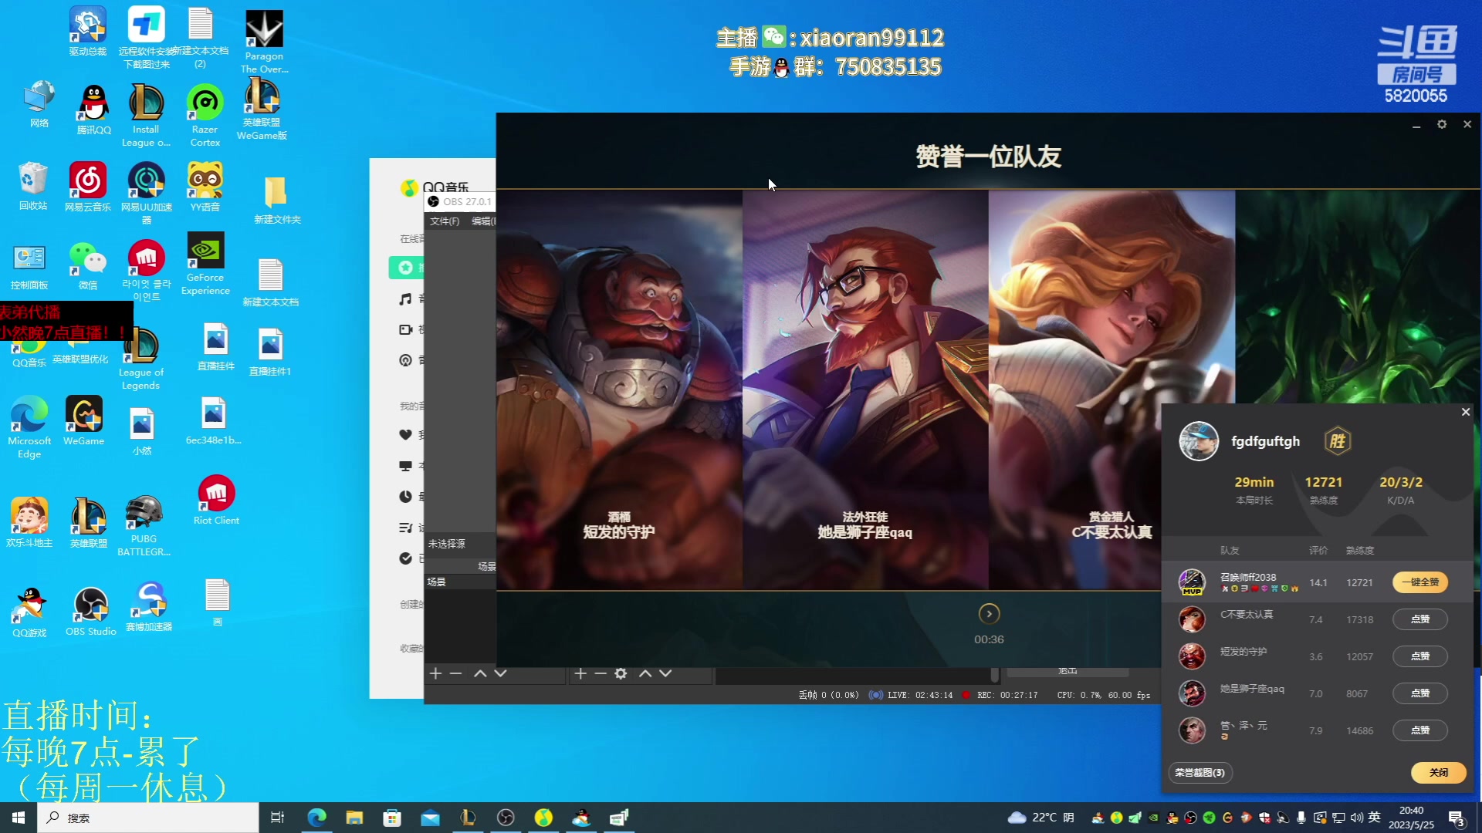Click the music note item in QQ音乐 sidebar
Viewport: 1482px width, 833px height.
click(x=405, y=298)
